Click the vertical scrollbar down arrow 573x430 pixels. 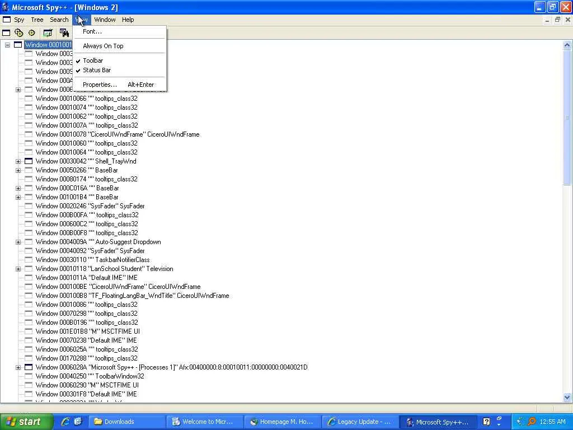tap(567, 397)
